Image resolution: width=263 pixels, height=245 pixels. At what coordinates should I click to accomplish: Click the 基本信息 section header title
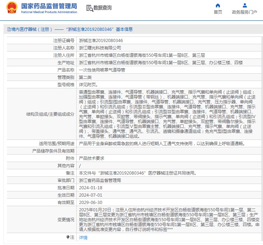tap(124, 29)
